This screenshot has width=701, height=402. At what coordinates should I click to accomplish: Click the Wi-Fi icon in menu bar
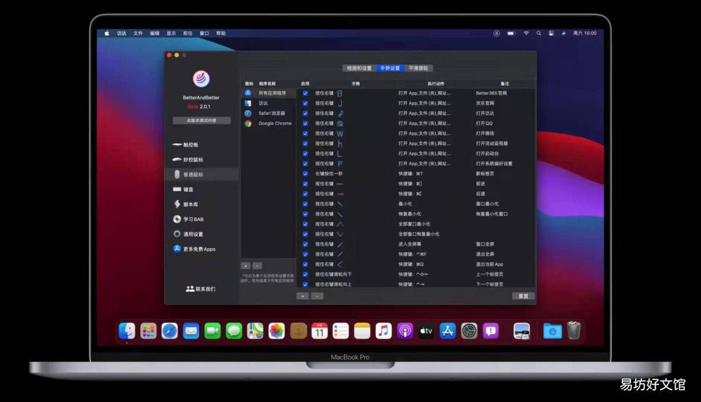[x=526, y=33]
